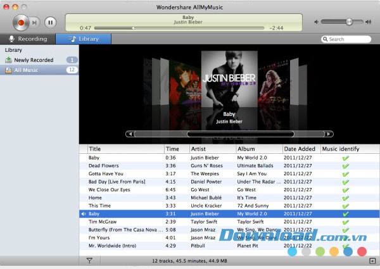The image size is (380, 269).
Task: Click the identify checkmark for We Close Our Eyes
Action: click(x=346, y=190)
